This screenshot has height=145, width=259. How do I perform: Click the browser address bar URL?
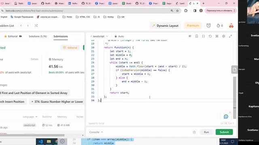tap(34, 11)
